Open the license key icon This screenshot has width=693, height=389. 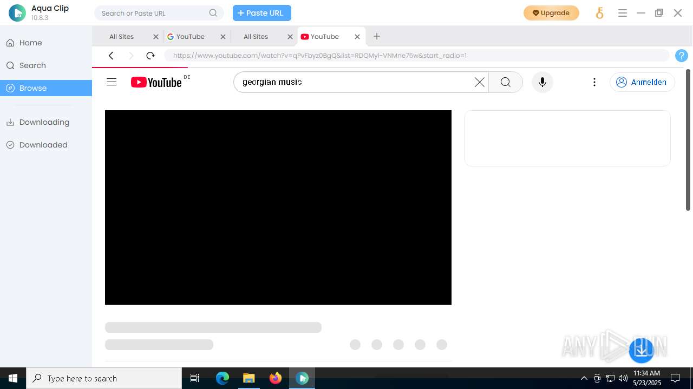coord(599,13)
